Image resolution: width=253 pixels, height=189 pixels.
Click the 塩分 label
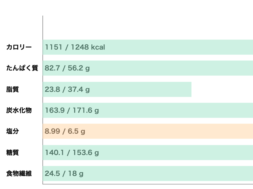coord(13,131)
